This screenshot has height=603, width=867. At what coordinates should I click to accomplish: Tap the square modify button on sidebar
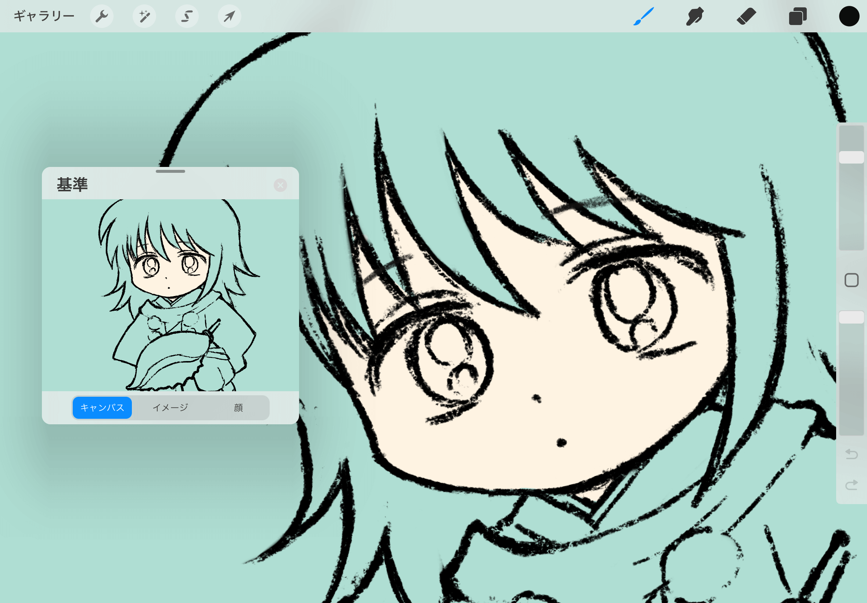click(x=851, y=280)
